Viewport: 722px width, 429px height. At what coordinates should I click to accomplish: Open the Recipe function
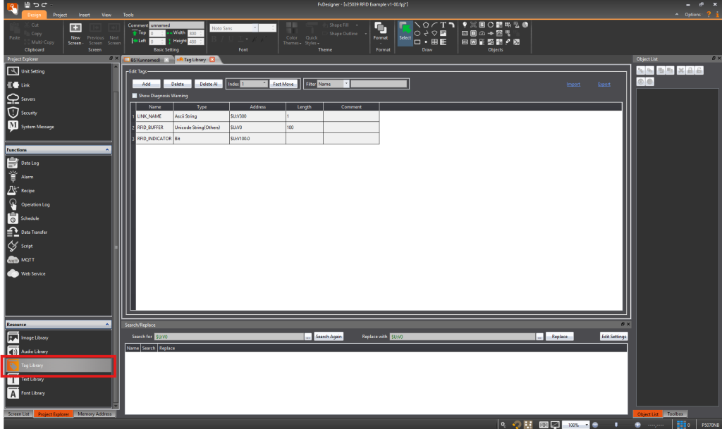pyautogui.click(x=27, y=191)
